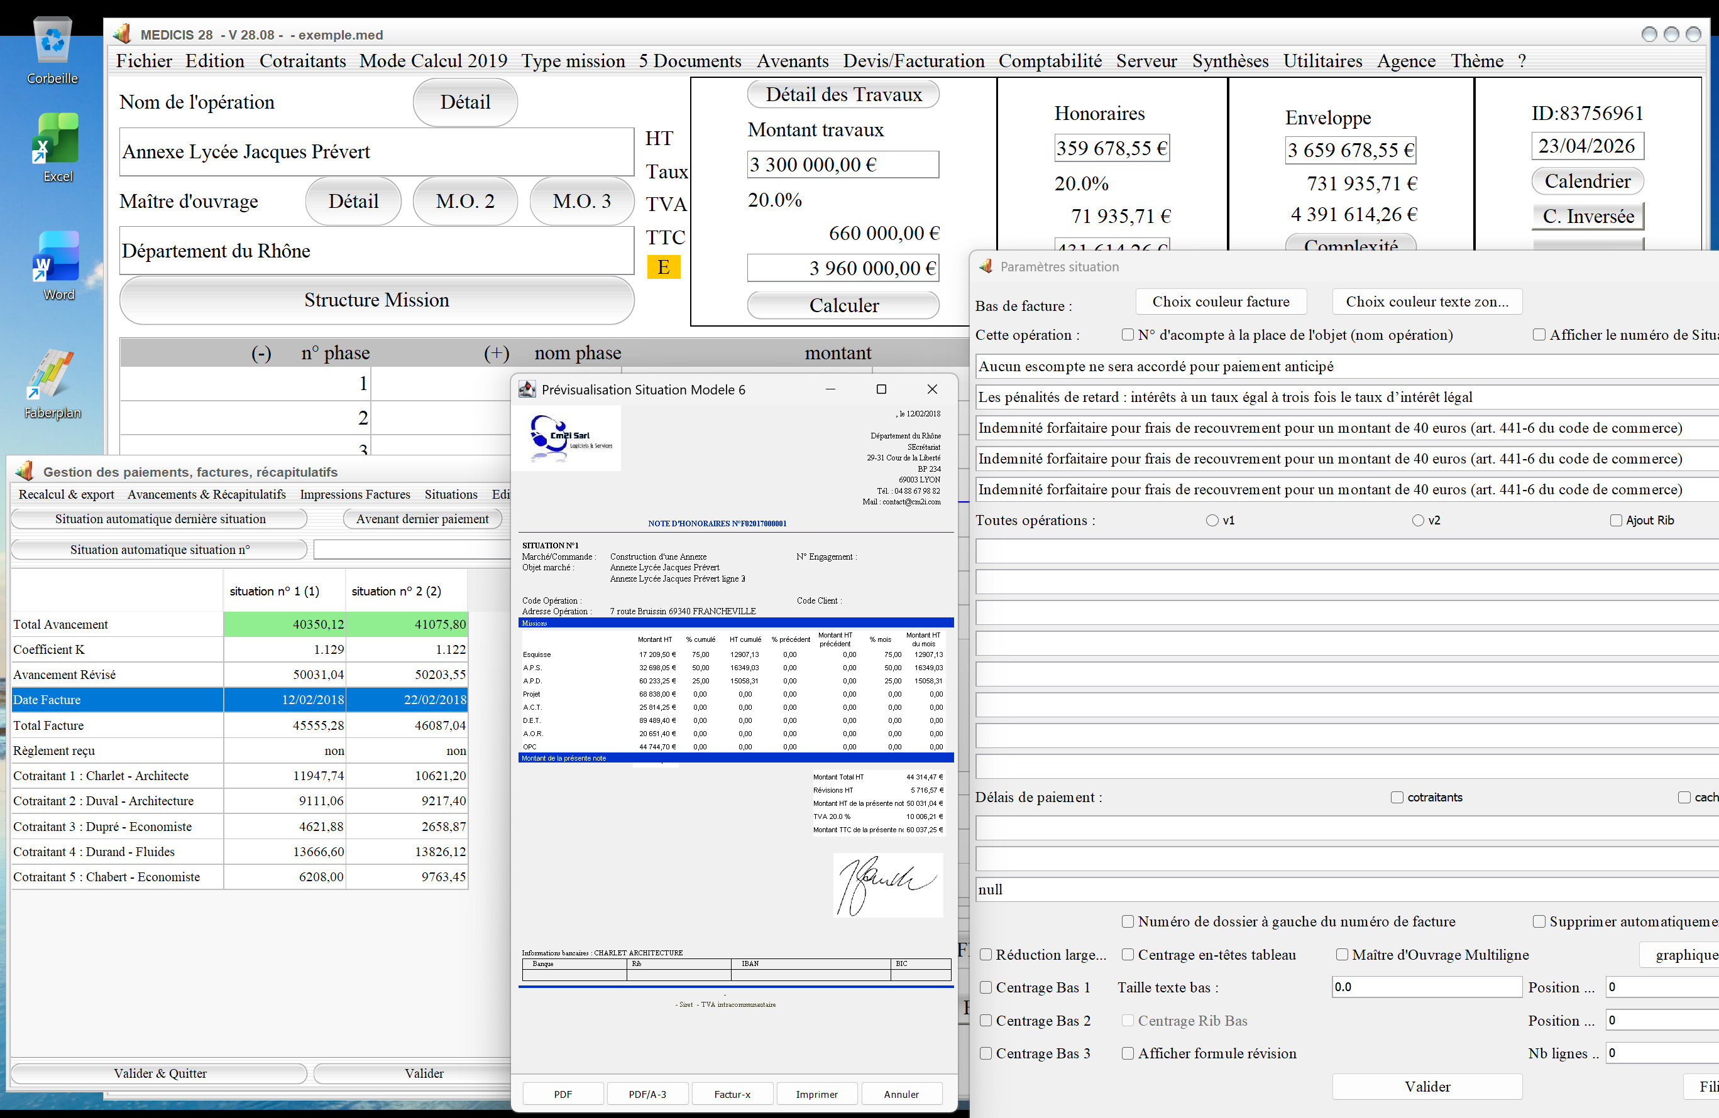1719x1118 pixels.
Task: Export preview with the PDF/A-3 button
Action: 647,1094
